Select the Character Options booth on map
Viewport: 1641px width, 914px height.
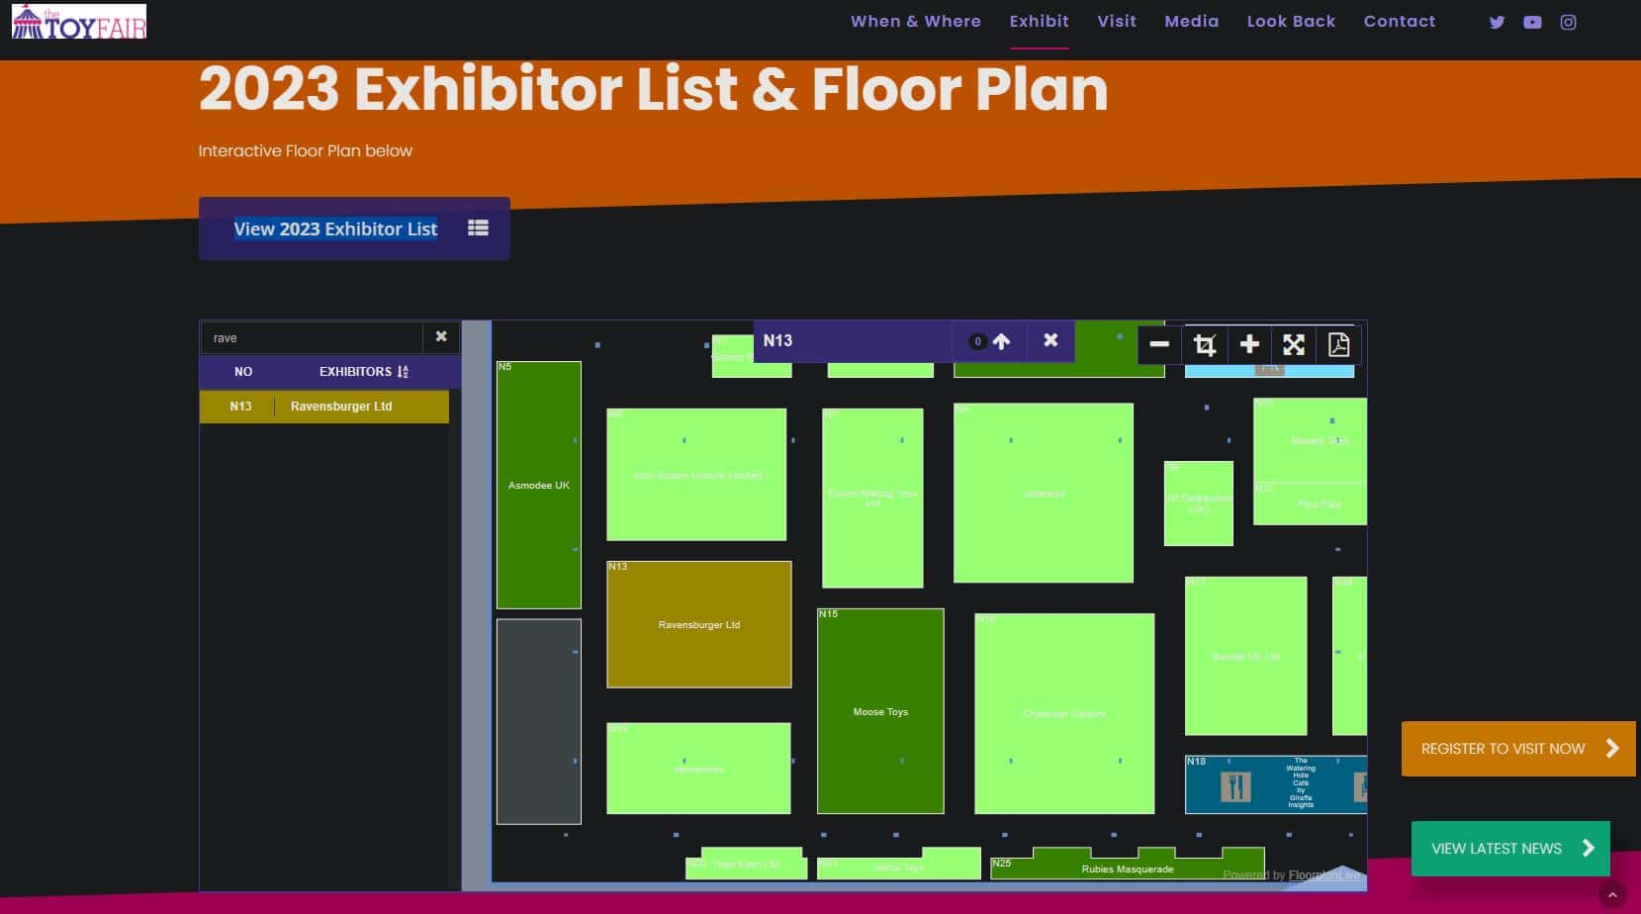(1064, 713)
